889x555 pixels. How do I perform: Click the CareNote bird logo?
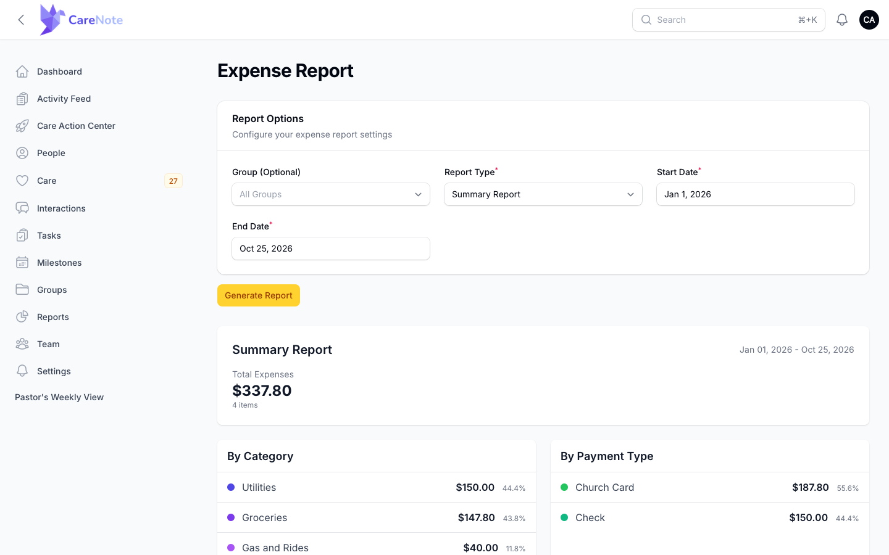[52, 20]
